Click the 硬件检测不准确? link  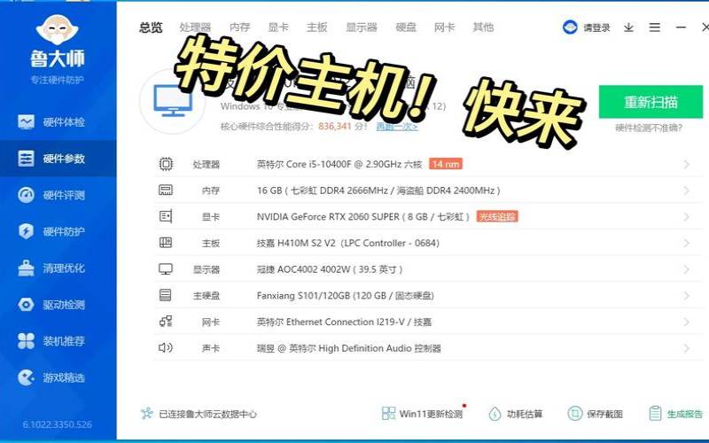[650, 128]
